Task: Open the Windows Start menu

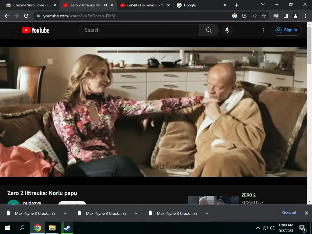Action: tap(7, 228)
